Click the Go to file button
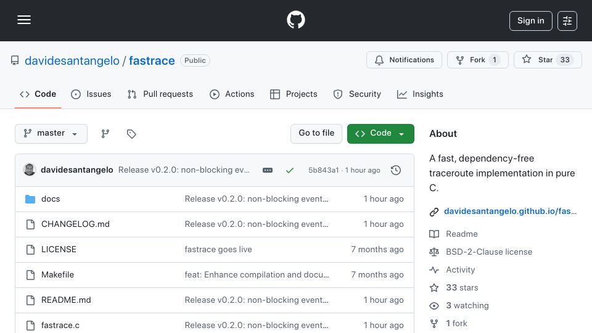The width and height of the screenshot is (592, 333). [316, 134]
